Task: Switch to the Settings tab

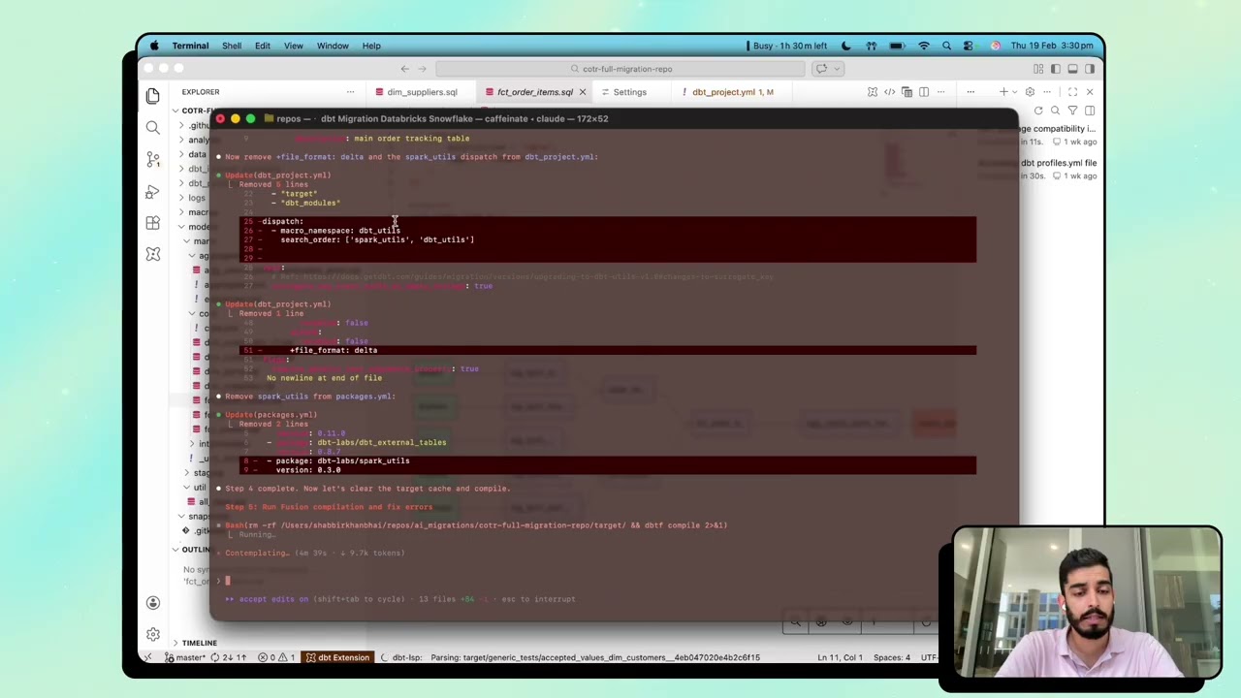Action: [629, 92]
